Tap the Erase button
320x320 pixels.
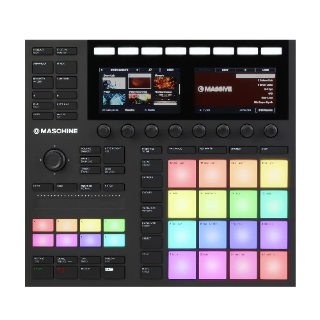point(67,260)
